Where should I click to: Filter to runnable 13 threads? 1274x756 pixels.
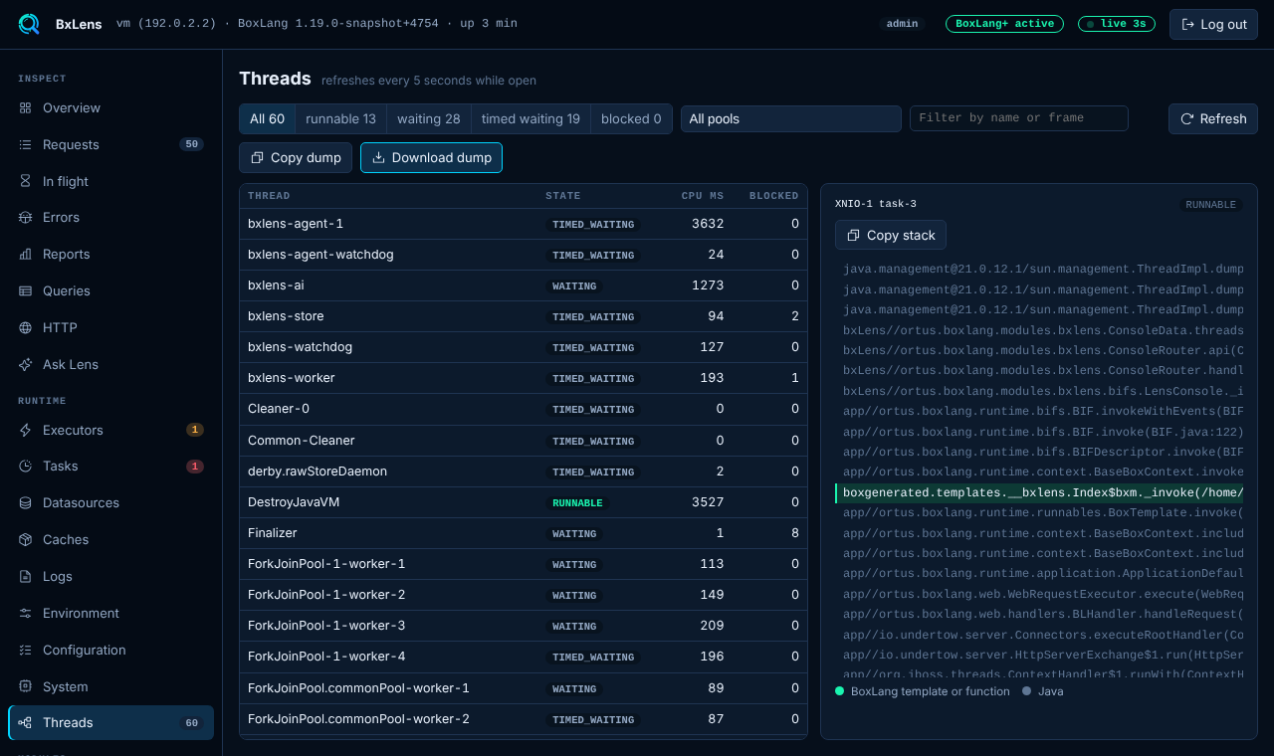pyautogui.click(x=340, y=118)
